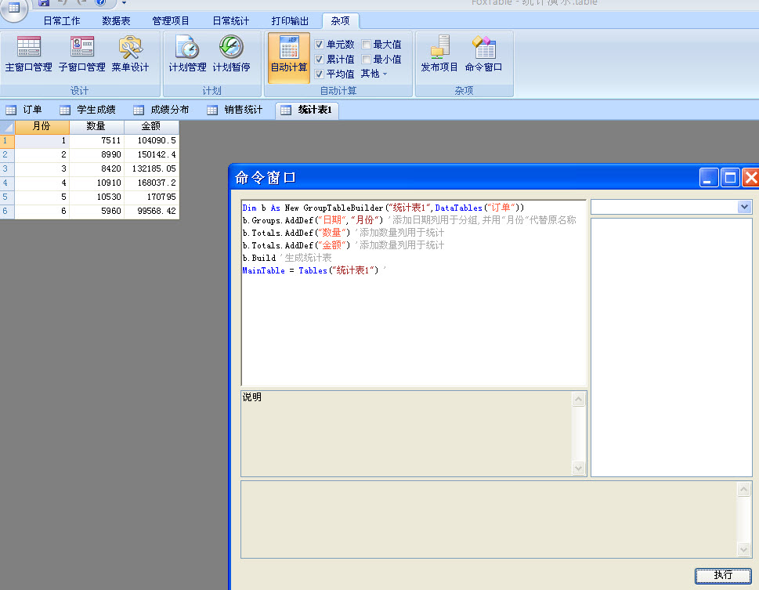Open 日常统计 ribbon tab
The width and height of the screenshot is (759, 590).
tap(231, 21)
